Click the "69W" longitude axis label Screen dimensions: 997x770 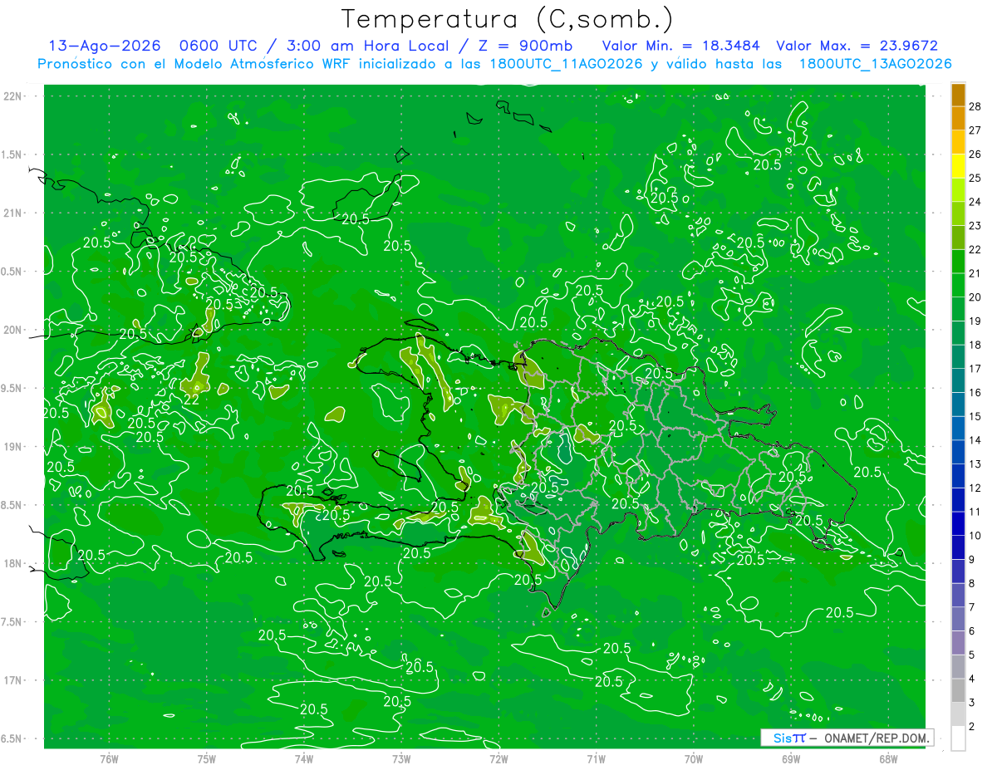click(x=791, y=758)
